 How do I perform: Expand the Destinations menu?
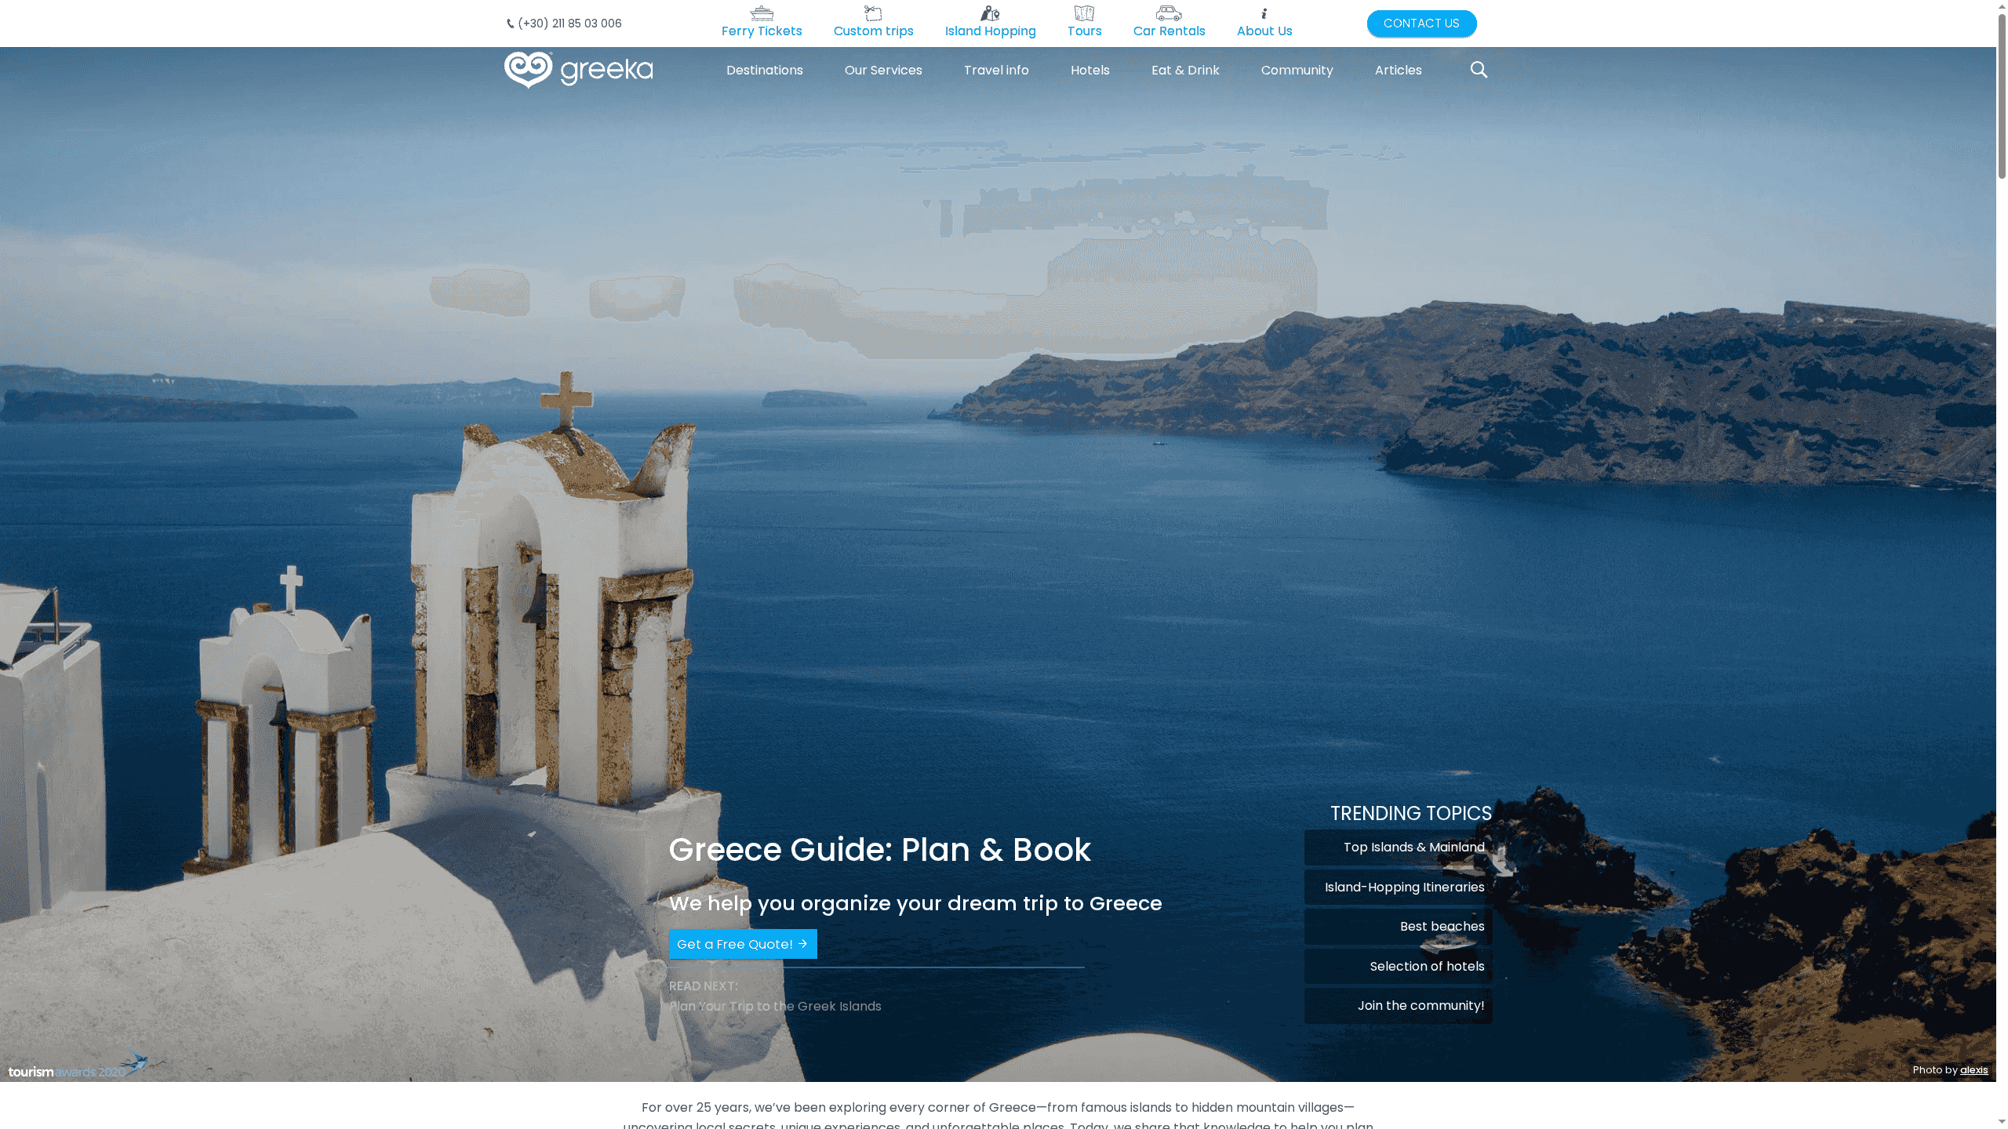764,70
